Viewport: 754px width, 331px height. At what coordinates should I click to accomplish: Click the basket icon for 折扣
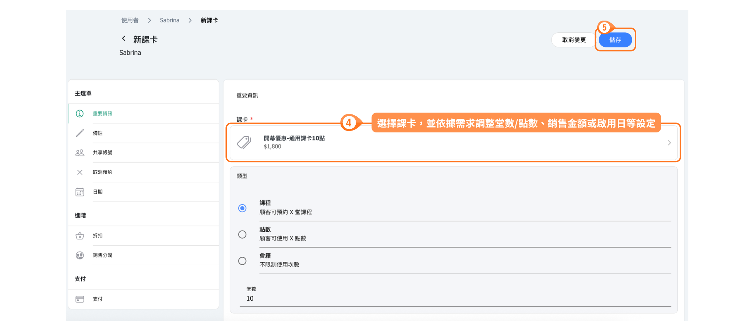(x=80, y=236)
